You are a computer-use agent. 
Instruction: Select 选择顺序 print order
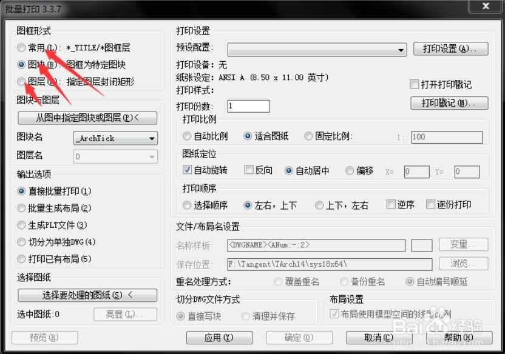pos(187,205)
